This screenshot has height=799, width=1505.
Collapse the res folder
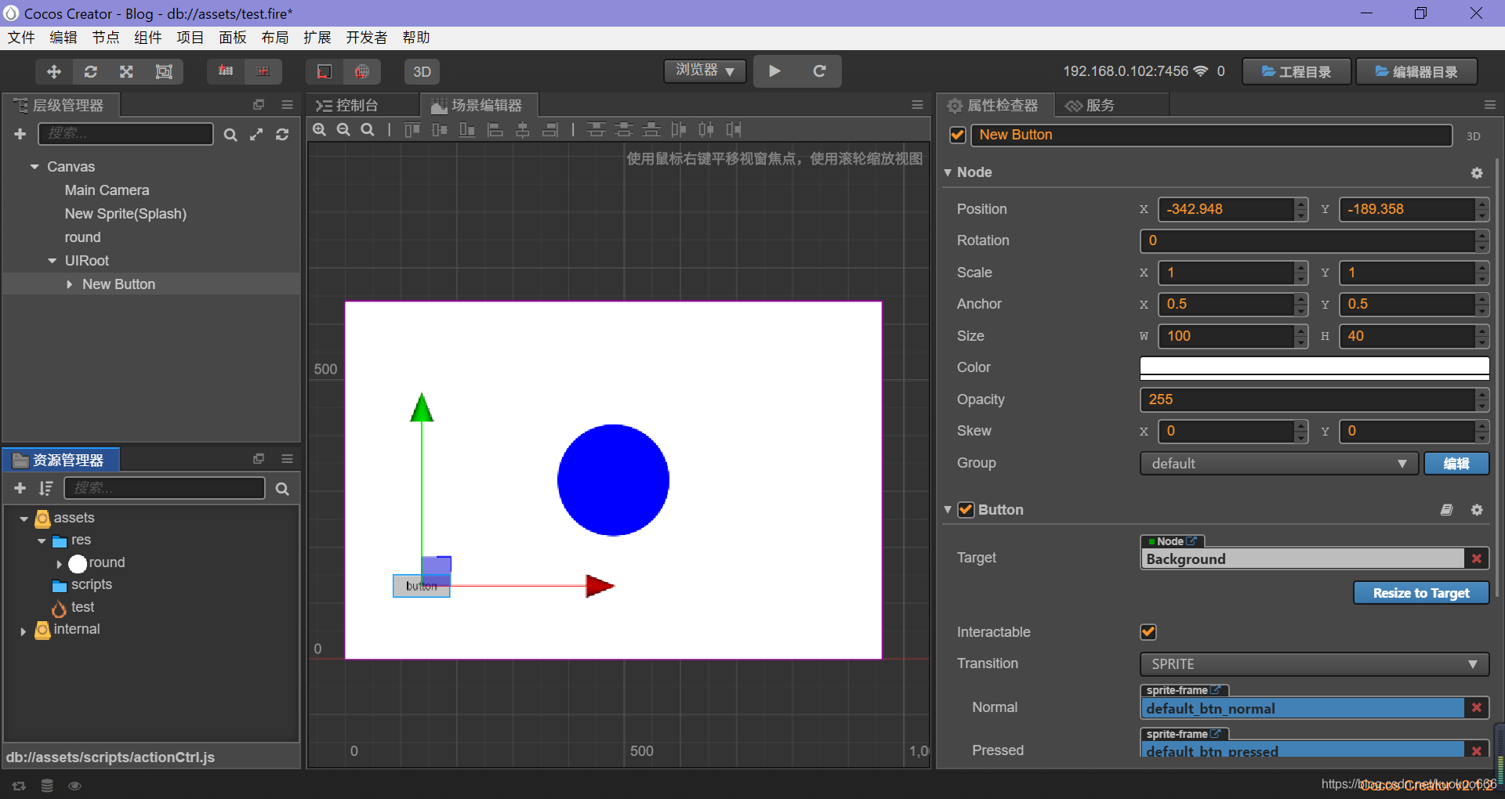coord(42,541)
